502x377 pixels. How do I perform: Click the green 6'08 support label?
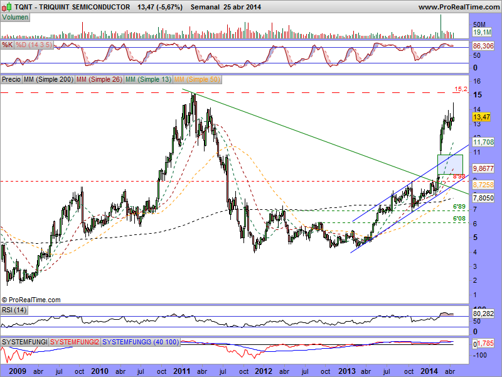click(x=459, y=219)
